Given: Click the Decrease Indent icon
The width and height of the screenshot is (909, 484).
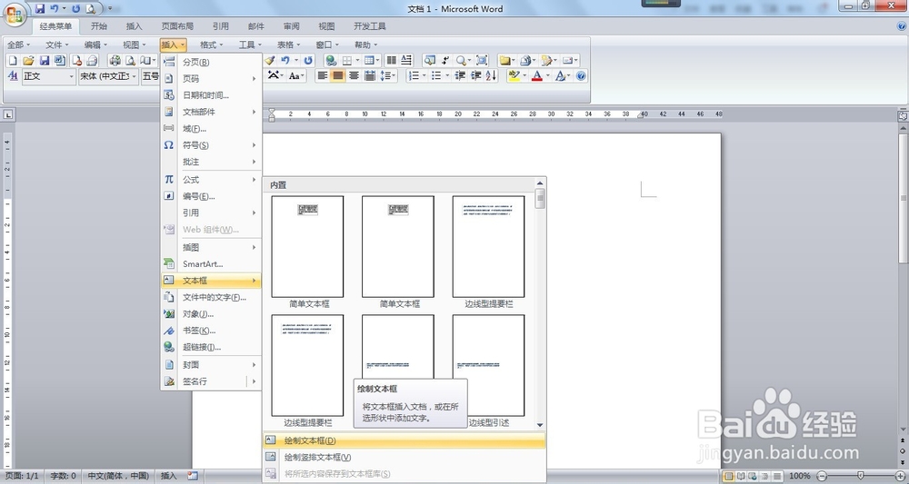Looking at the screenshot, I should tap(460, 76).
